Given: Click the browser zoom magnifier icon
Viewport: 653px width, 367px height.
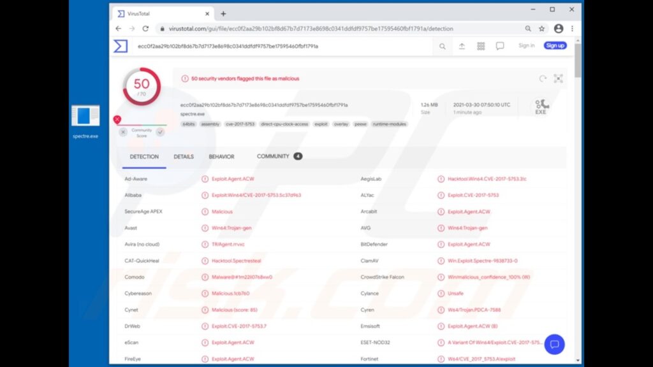Looking at the screenshot, I should (x=528, y=29).
